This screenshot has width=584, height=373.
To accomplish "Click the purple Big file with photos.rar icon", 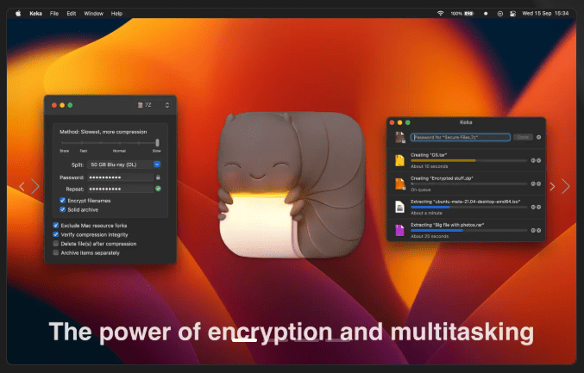I will (399, 231).
